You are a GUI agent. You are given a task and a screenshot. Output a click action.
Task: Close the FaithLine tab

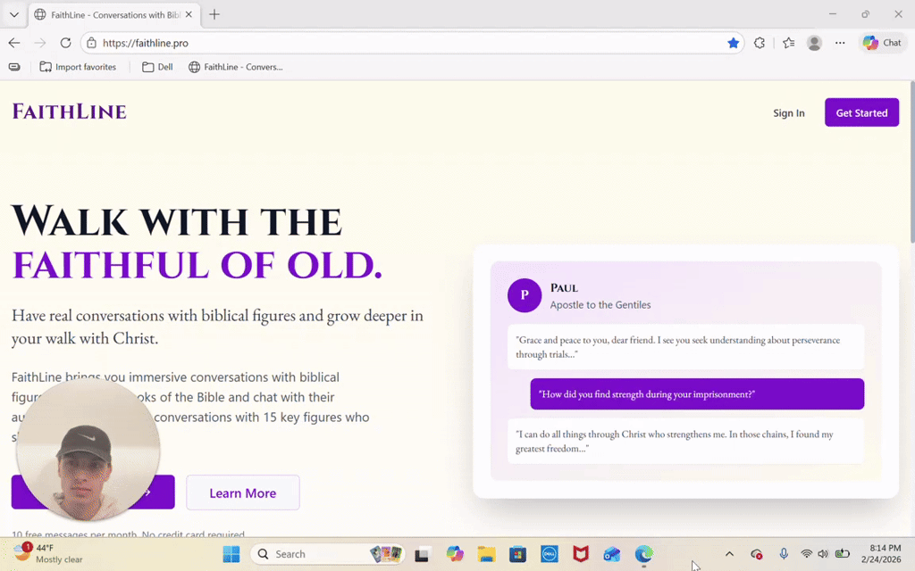(189, 14)
